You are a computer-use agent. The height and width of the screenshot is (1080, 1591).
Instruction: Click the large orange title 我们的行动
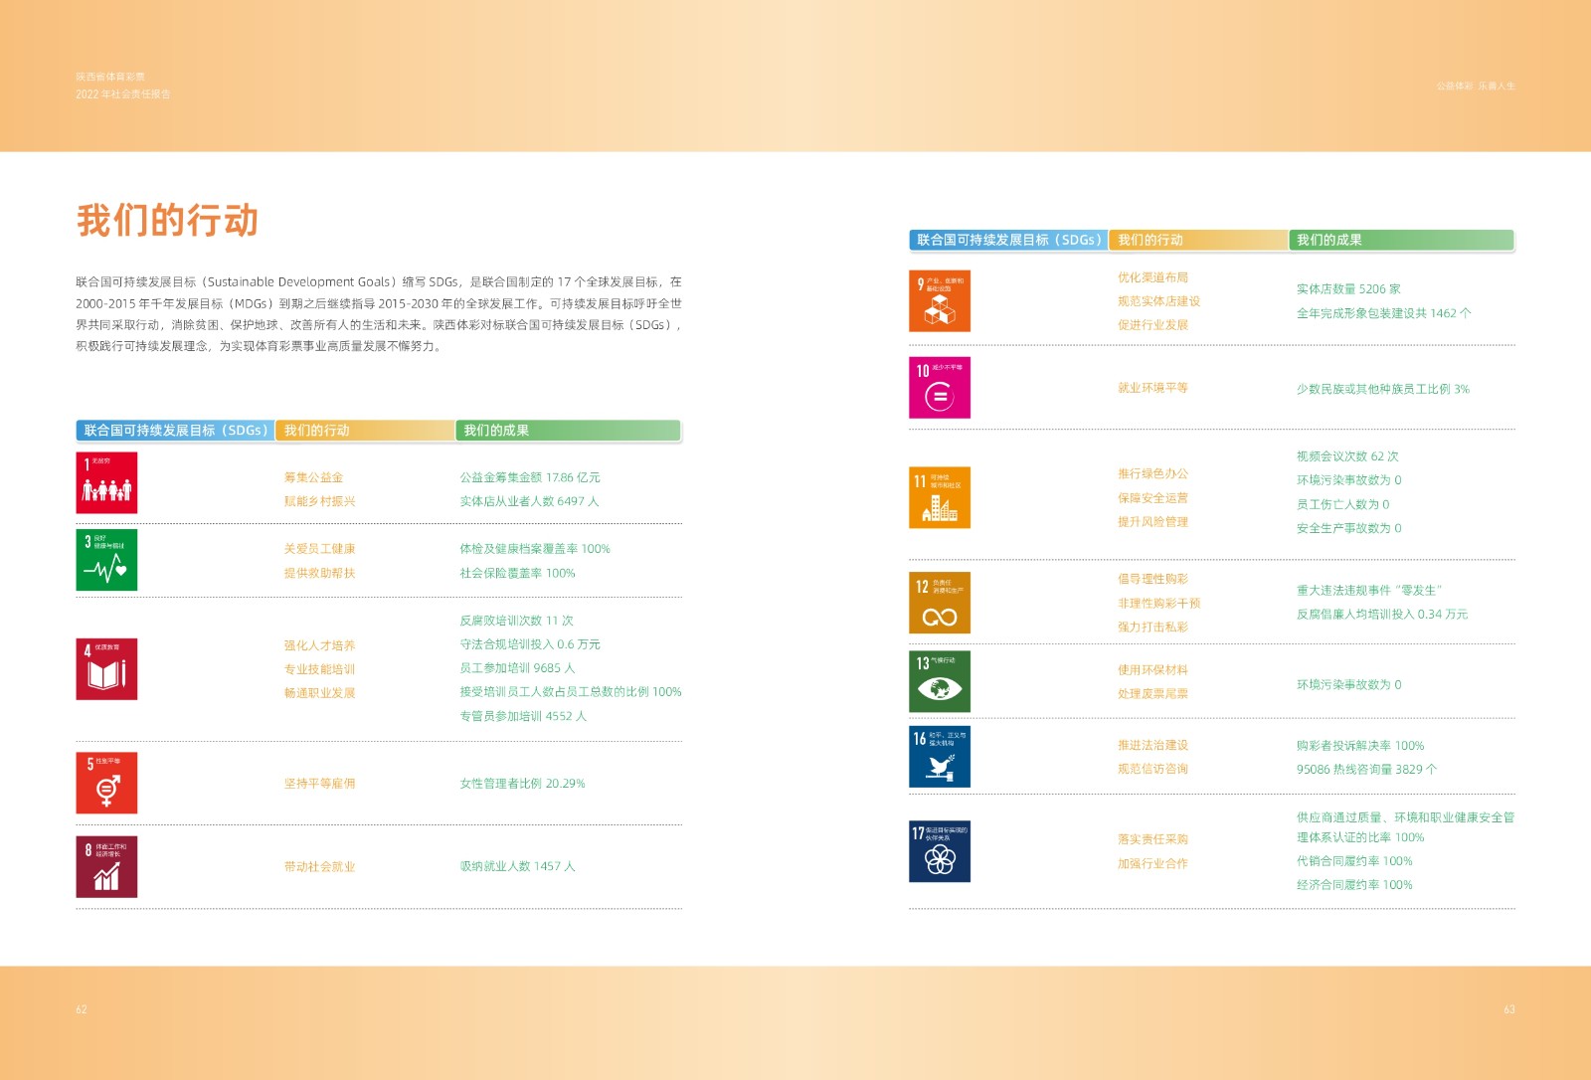167,220
